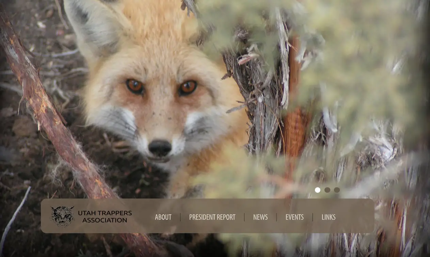Screen dimensions: 430x257
Task: Activate the middle carousel pagination circle
Action: click(327, 190)
